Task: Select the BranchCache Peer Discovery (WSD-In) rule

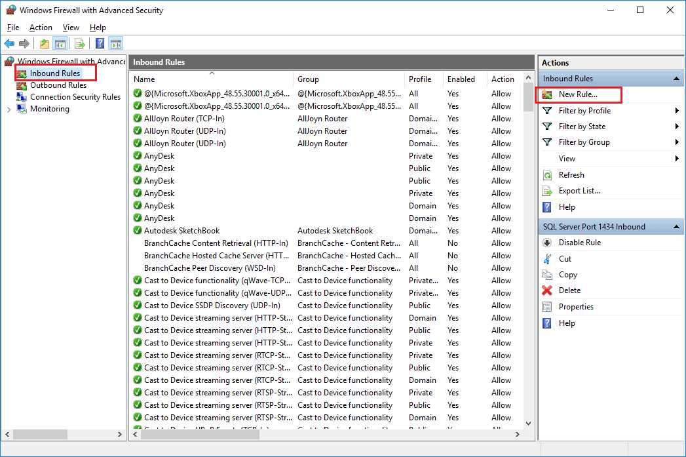Action: coord(210,268)
